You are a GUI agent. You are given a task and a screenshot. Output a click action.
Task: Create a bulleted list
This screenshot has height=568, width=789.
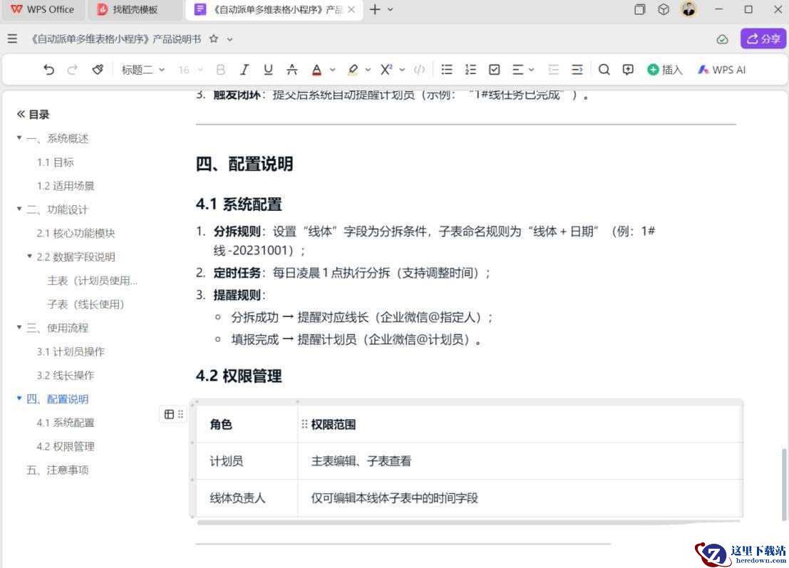click(x=447, y=69)
